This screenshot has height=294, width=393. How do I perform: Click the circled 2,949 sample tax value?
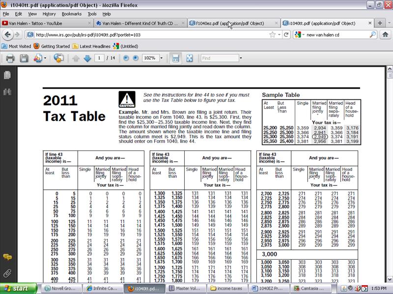[320, 137]
